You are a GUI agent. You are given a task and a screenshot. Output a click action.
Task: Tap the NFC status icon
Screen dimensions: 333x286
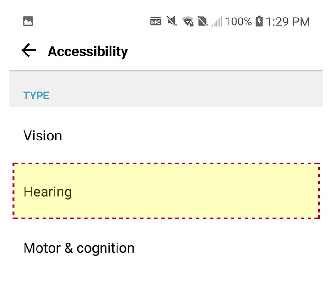[156, 21]
